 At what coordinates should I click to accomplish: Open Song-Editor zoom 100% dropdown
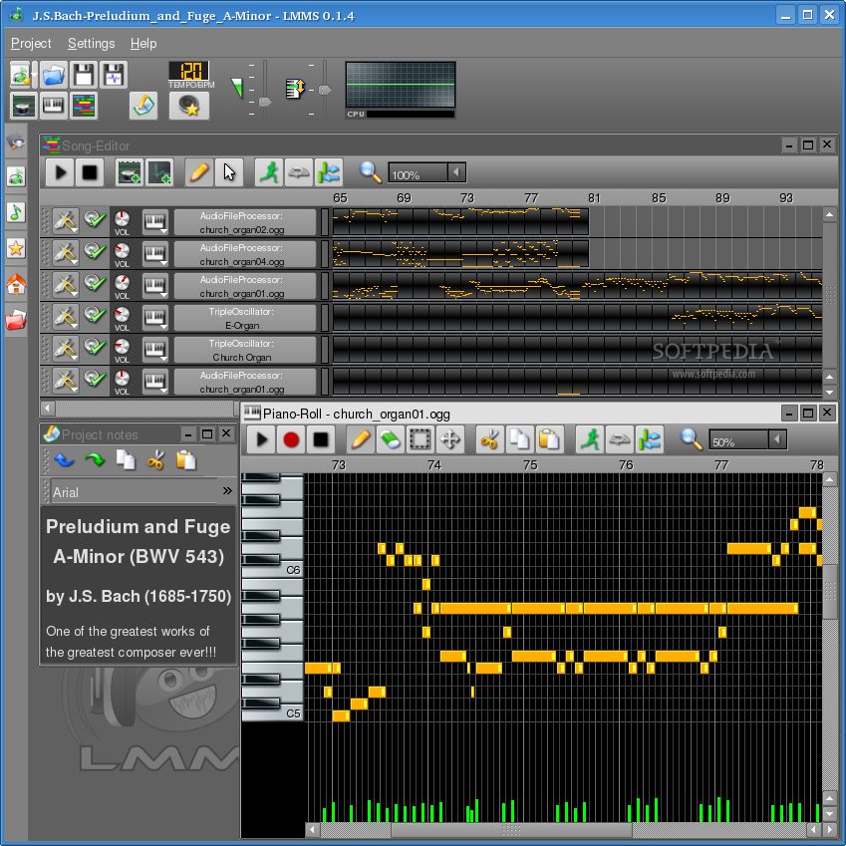click(456, 172)
